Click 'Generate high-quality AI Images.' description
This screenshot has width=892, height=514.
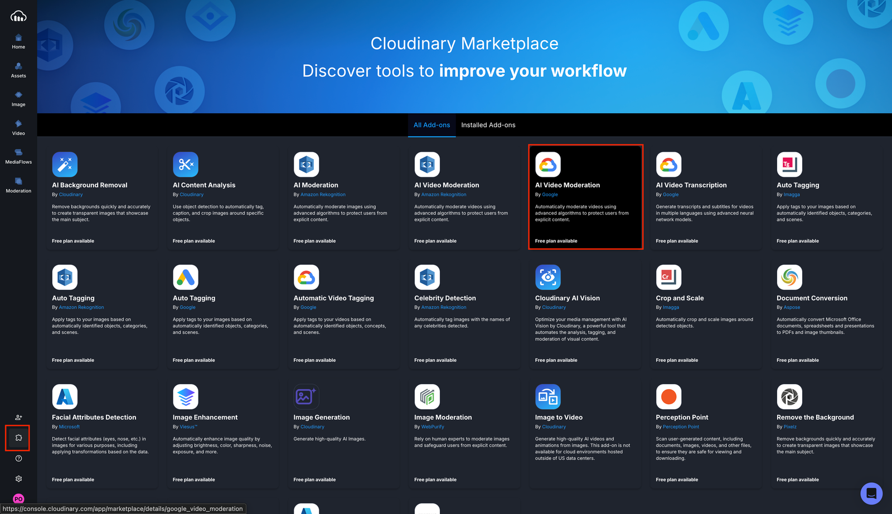click(329, 439)
